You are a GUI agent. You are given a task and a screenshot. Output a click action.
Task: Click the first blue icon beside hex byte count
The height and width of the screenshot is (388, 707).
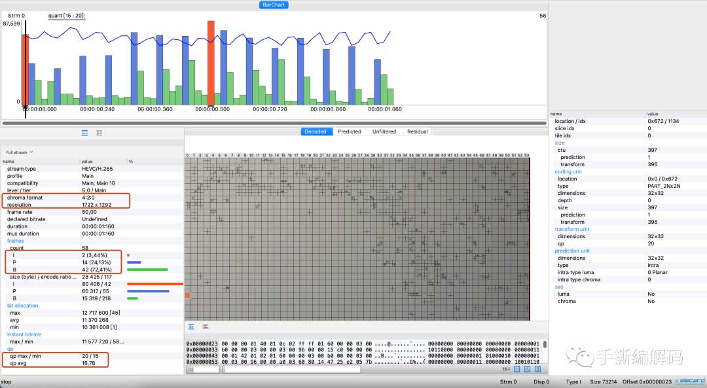tap(518, 369)
